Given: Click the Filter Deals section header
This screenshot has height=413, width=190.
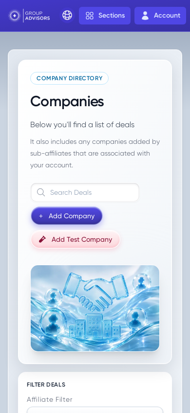Looking at the screenshot, I should [46, 385].
